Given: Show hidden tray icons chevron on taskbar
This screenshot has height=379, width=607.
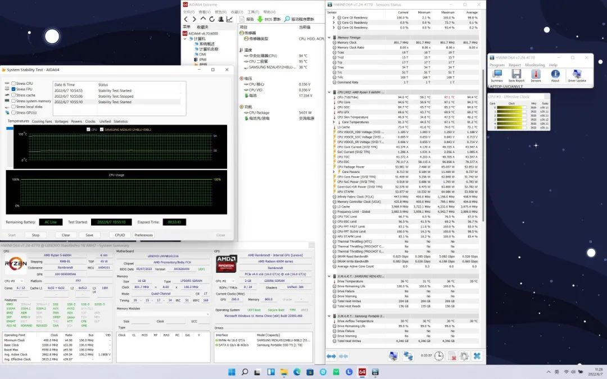Looking at the screenshot, I should point(548,372).
